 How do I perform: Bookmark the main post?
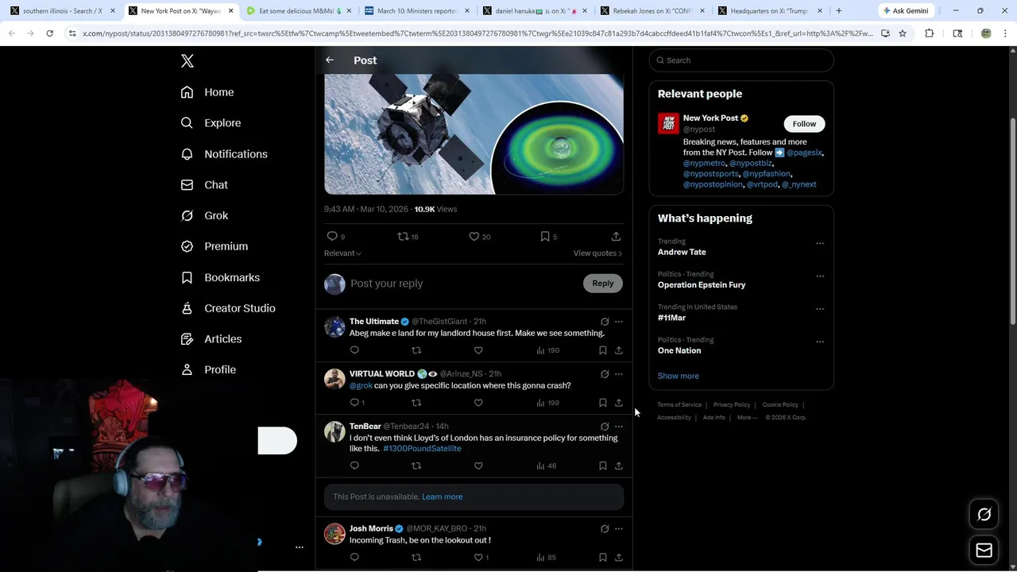[545, 236]
